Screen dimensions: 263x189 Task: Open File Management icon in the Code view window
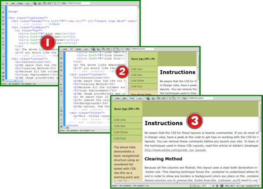[x=45, y=3]
